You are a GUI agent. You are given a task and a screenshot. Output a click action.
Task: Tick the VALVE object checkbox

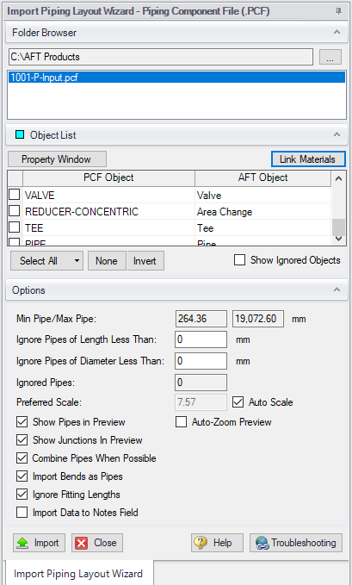click(x=14, y=195)
